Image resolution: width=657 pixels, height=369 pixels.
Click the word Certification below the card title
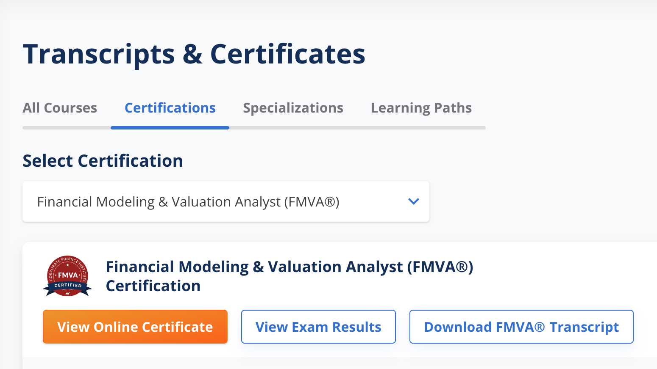pos(153,286)
